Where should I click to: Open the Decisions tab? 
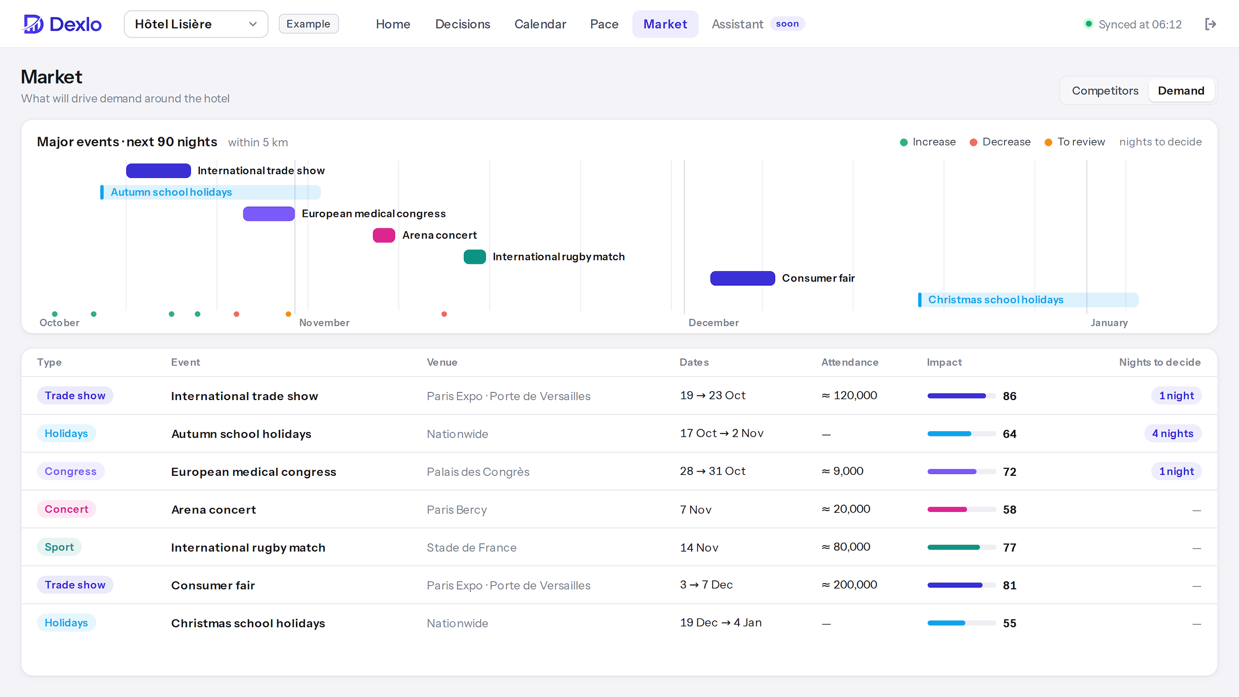coord(462,24)
